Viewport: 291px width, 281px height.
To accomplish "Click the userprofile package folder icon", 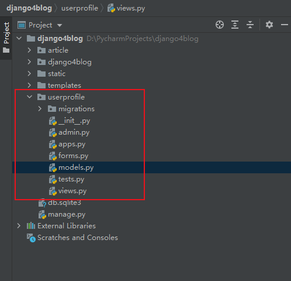I will point(41,97).
